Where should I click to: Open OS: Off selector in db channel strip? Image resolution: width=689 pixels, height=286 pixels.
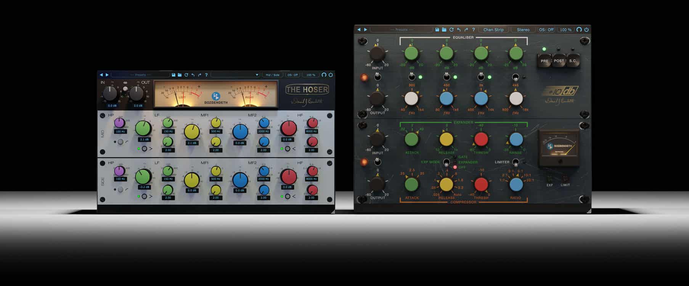click(x=546, y=29)
